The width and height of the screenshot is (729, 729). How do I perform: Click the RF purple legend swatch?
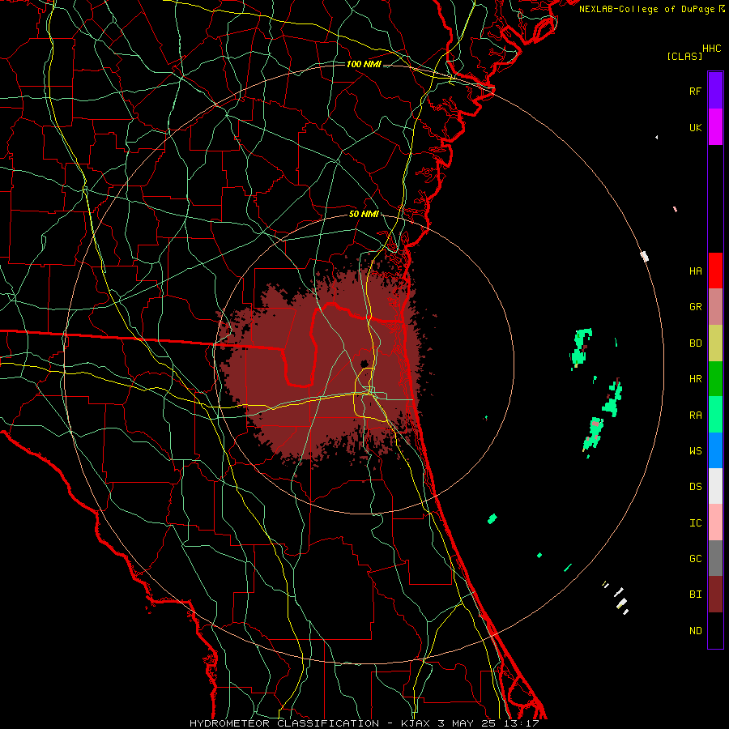715,91
